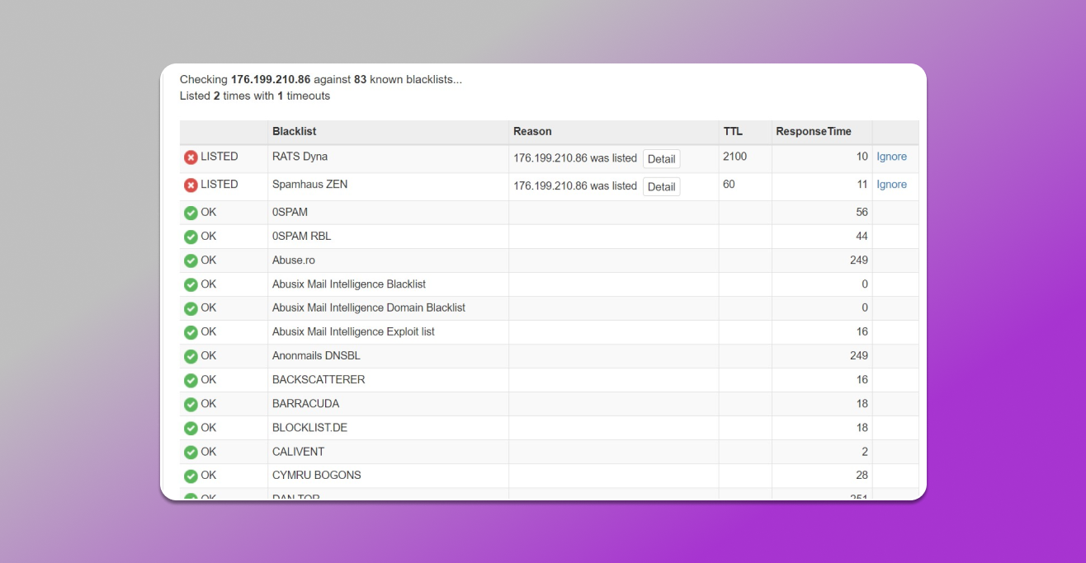
Task: Click response time 16 for Abusix Exploit list
Action: 862,331
